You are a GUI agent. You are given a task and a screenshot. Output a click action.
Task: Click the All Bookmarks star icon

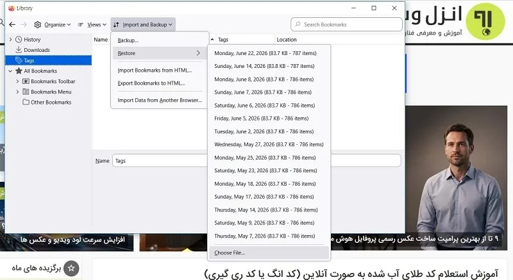coord(19,71)
